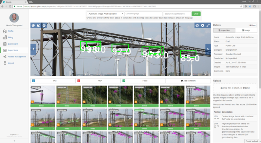Click Provide feedback button
Viewport: 261px width, 143px height.
252,141
